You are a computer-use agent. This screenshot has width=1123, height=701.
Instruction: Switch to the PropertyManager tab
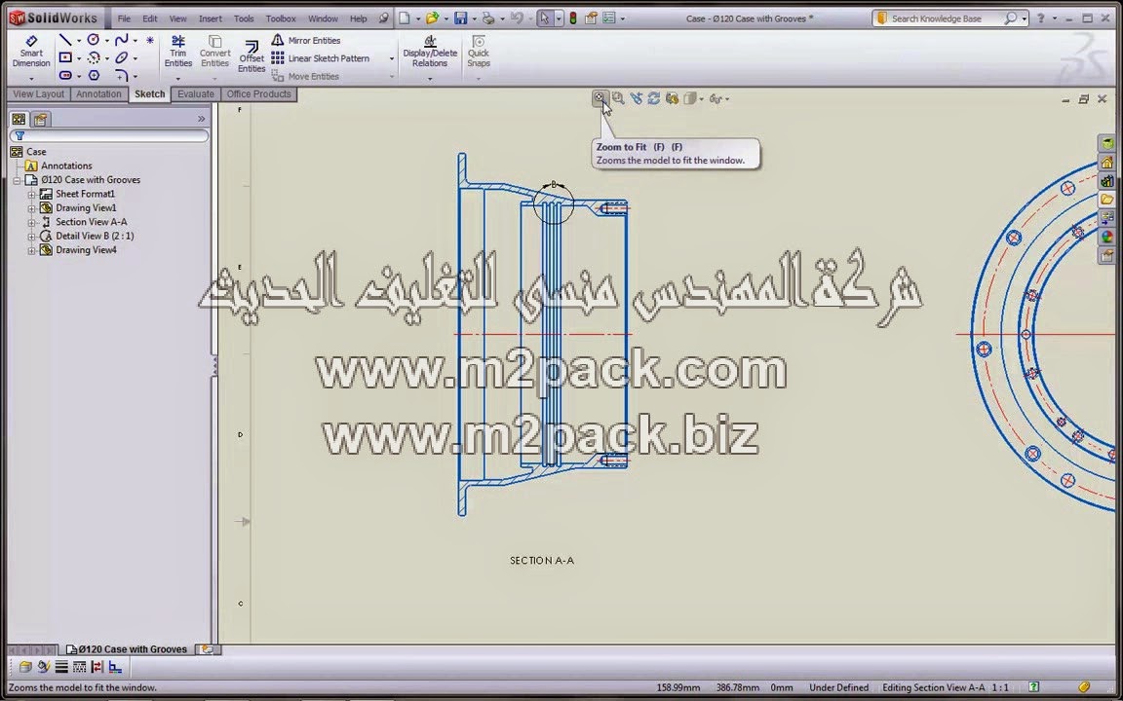pos(41,119)
